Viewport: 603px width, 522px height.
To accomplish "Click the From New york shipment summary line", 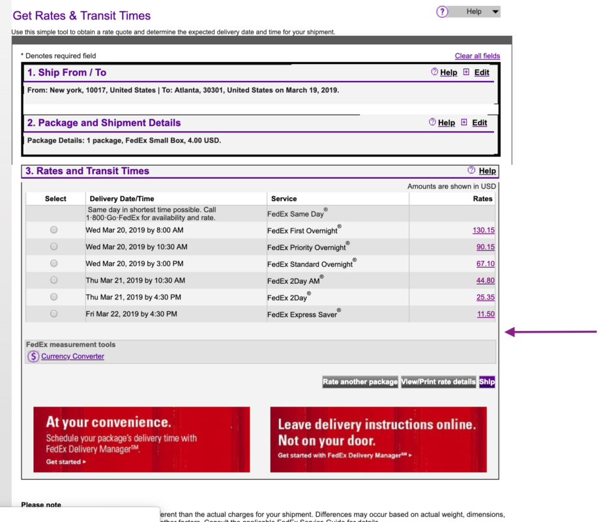I will pyautogui.click(x=183, y=90).
